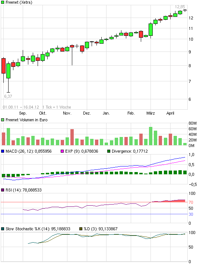Select the 'Freenet (Xetra)' chart title

[19, 2]
